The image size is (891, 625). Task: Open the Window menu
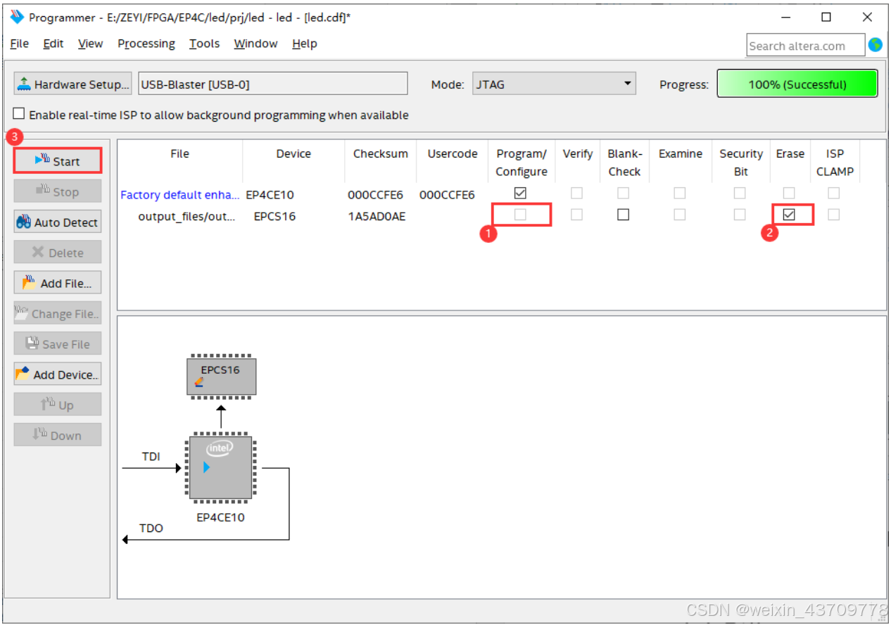click(x=255, y=44)
